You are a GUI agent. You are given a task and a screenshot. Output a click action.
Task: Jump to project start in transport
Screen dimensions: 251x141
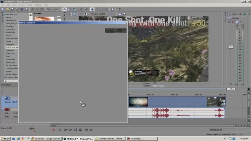click(x=86, y=130)
